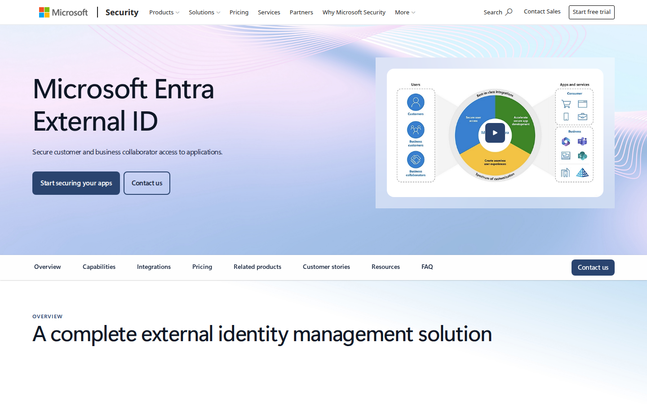This screenshot has width=647, height=404.
Task: Jump to Pricing in the section nav bar
Action: click(202, 267)
